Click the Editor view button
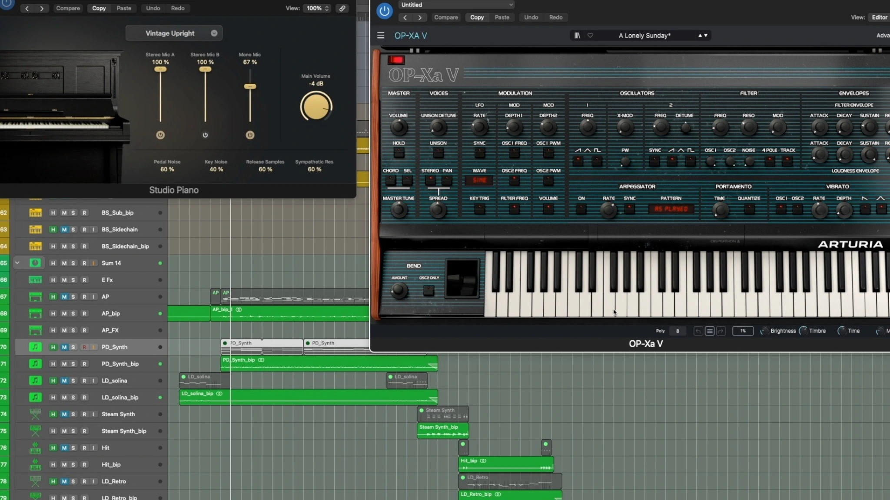The width and height of the screenshot is (890, 500). (x=879, y=17)
